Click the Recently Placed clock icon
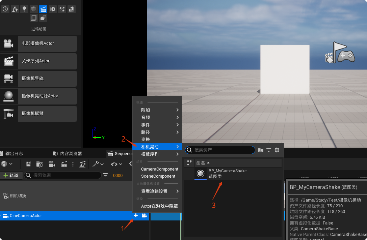 point(5,9)
